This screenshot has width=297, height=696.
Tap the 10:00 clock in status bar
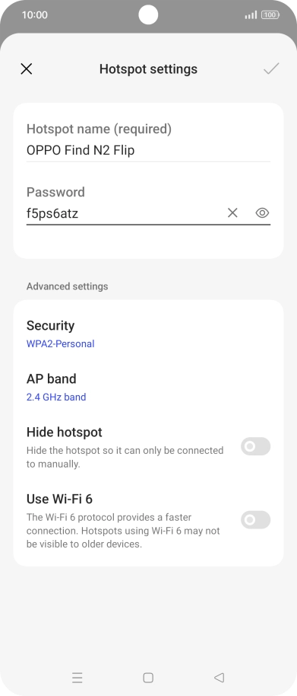point(34,15)
